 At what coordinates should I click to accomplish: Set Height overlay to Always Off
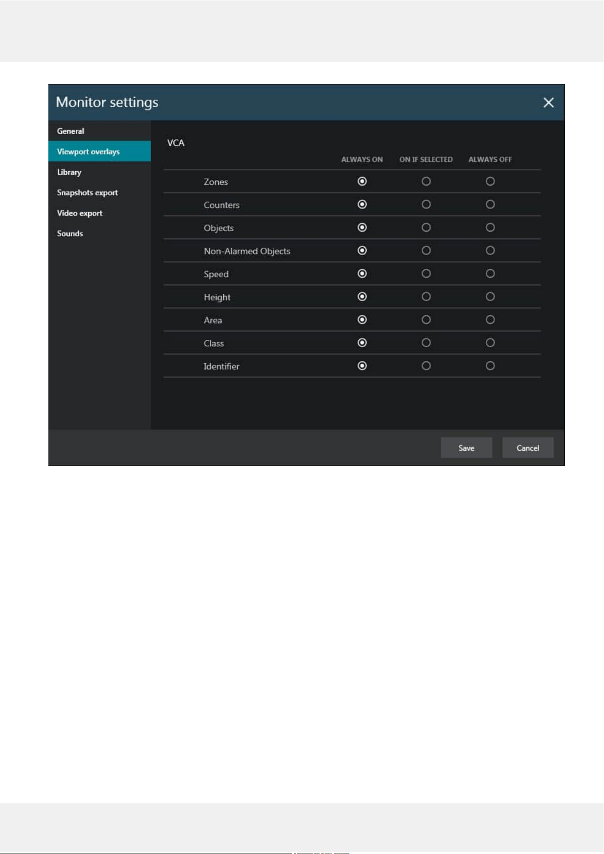[490, 297]
